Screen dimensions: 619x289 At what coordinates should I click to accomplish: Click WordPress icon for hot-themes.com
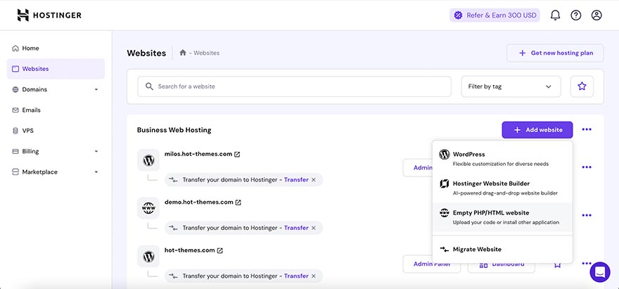click(148, 256)
